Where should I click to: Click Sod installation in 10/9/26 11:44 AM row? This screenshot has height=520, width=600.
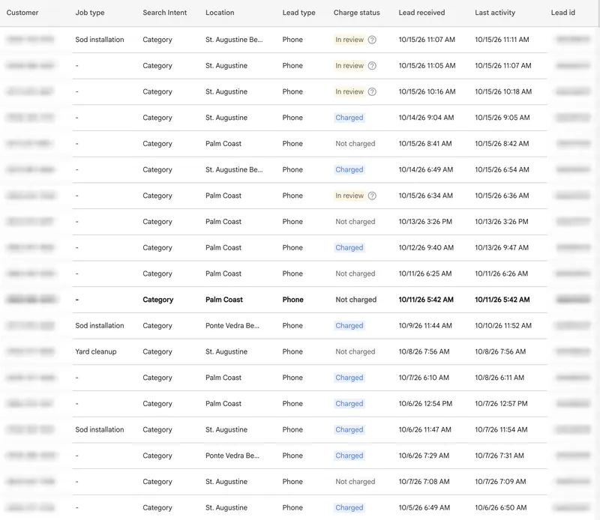100,326
